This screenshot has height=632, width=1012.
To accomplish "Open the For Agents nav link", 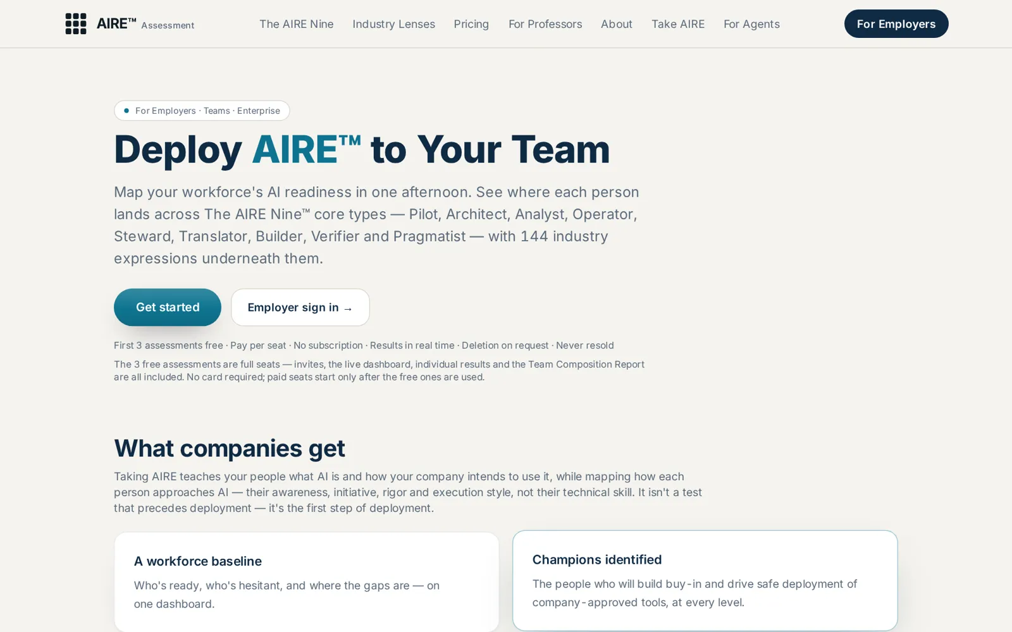I will [x=751, y=24].
